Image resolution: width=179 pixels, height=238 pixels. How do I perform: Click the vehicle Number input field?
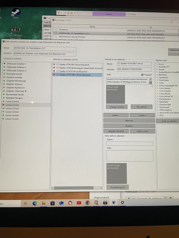[134, 69]
